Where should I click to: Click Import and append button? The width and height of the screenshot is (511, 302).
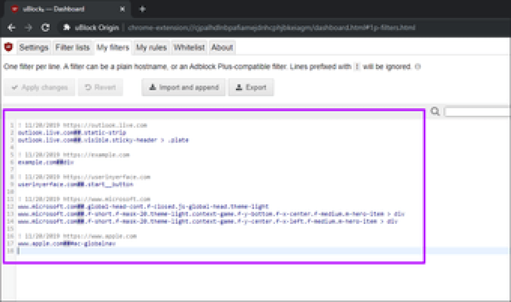coord(183,87)
